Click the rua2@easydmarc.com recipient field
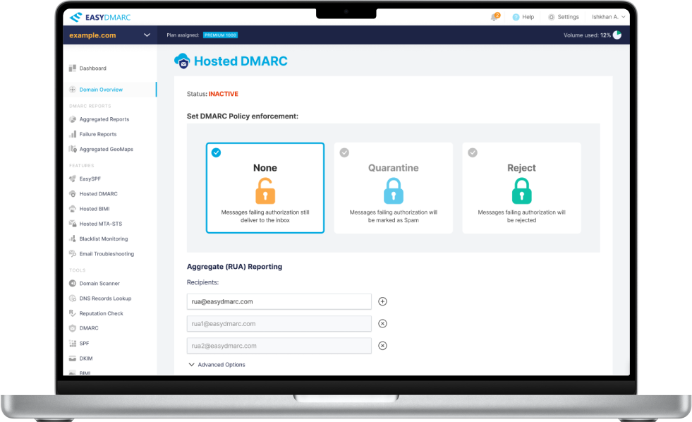This screenshot has height=422, width=692. [279, 346]
